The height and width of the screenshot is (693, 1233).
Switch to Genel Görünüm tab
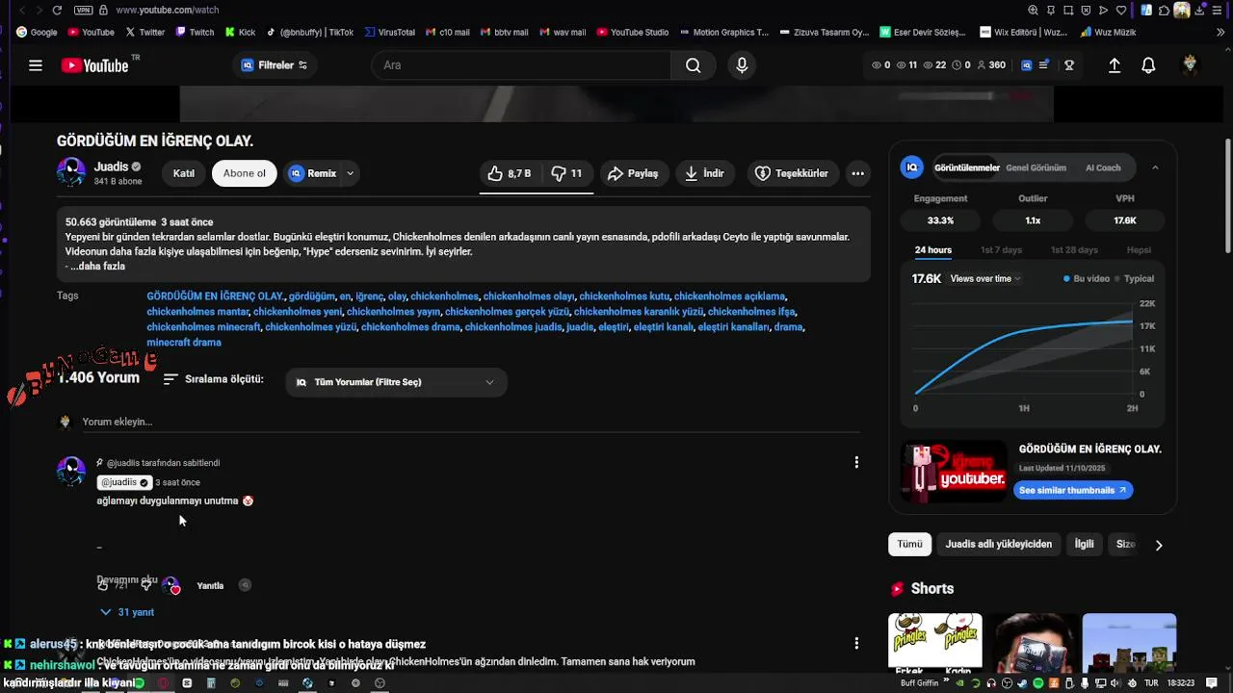tap(1036, 167)
